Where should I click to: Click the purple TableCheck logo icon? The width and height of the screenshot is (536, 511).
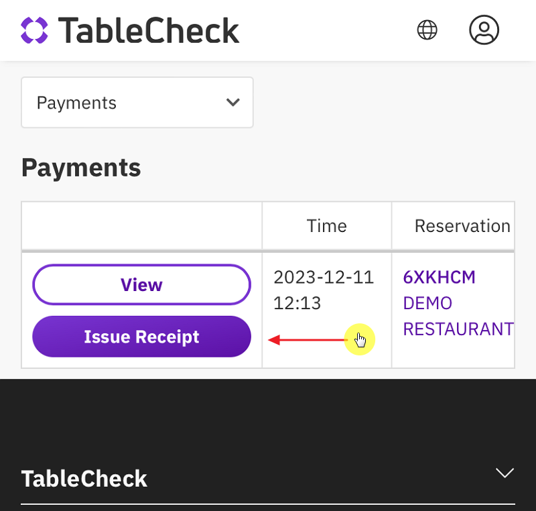(x=34, y=30)
